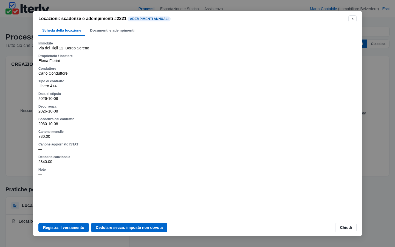395x247 pixels.
Task: Click the tenant name Carlo Conduttore
Action: 53,73
